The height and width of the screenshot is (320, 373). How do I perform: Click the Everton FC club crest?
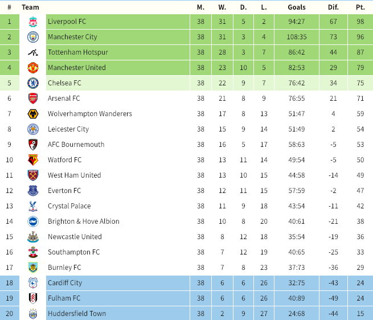pyautogui.click(x=32, y=191)
